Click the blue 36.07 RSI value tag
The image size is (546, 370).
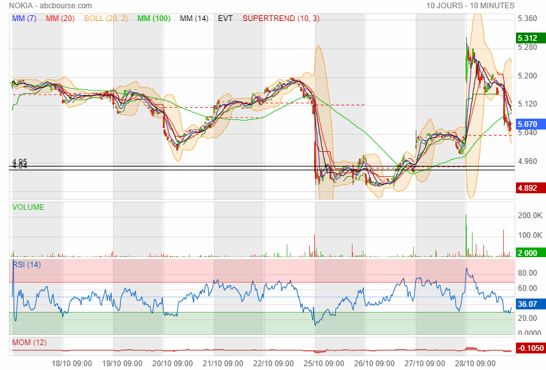pos(531,304)
